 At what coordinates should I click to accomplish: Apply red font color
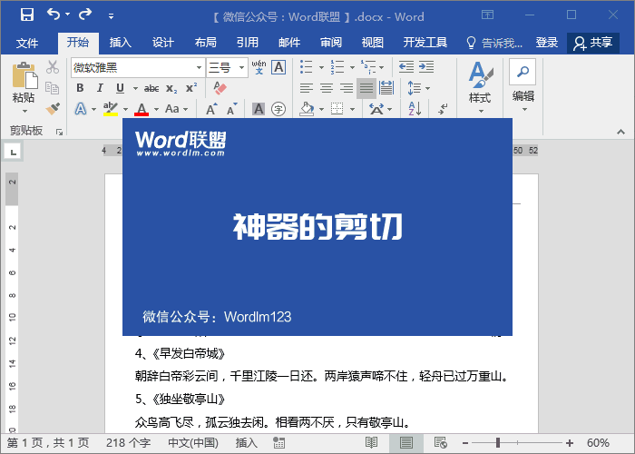click(142, 109)
